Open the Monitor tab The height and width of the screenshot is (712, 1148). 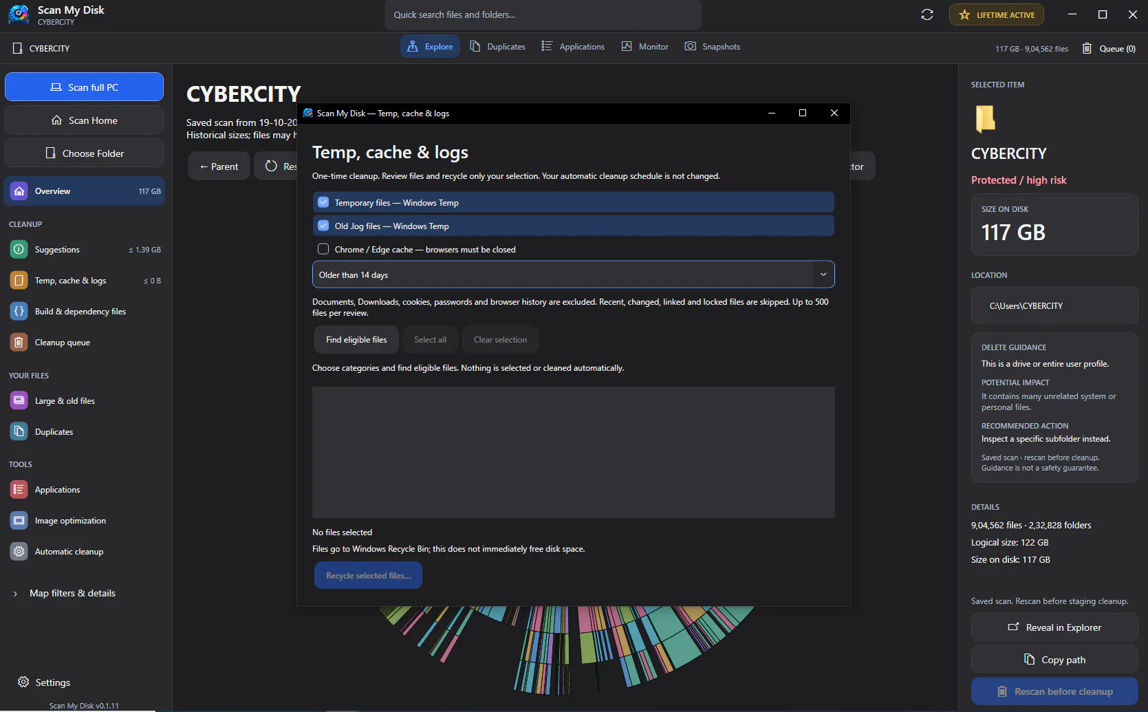tap(645, 47)
